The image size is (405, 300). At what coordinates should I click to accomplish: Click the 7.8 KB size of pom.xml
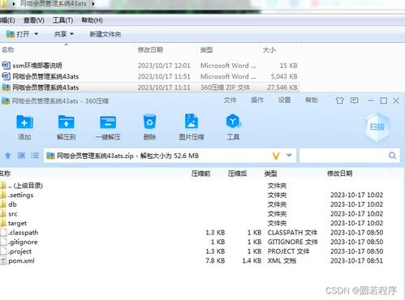point(215,261)
